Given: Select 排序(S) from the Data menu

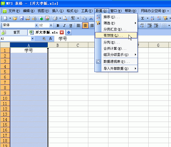Looking at the screenshot, I should coord(116,17).
